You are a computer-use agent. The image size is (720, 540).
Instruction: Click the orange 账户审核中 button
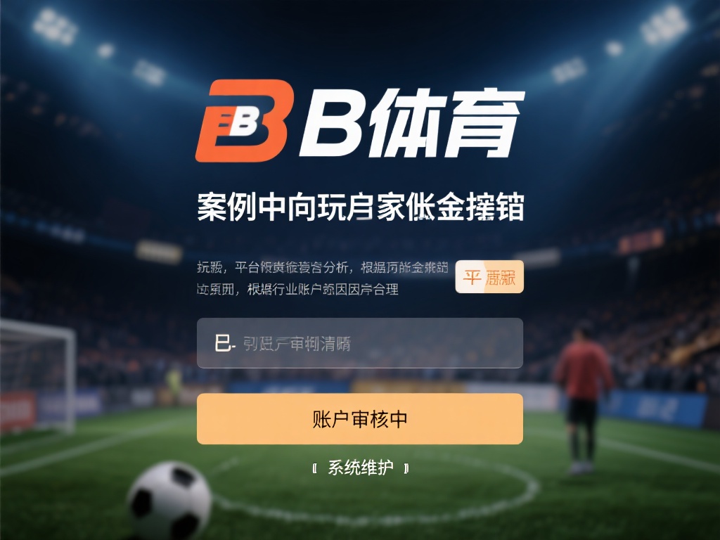point(360,419)
